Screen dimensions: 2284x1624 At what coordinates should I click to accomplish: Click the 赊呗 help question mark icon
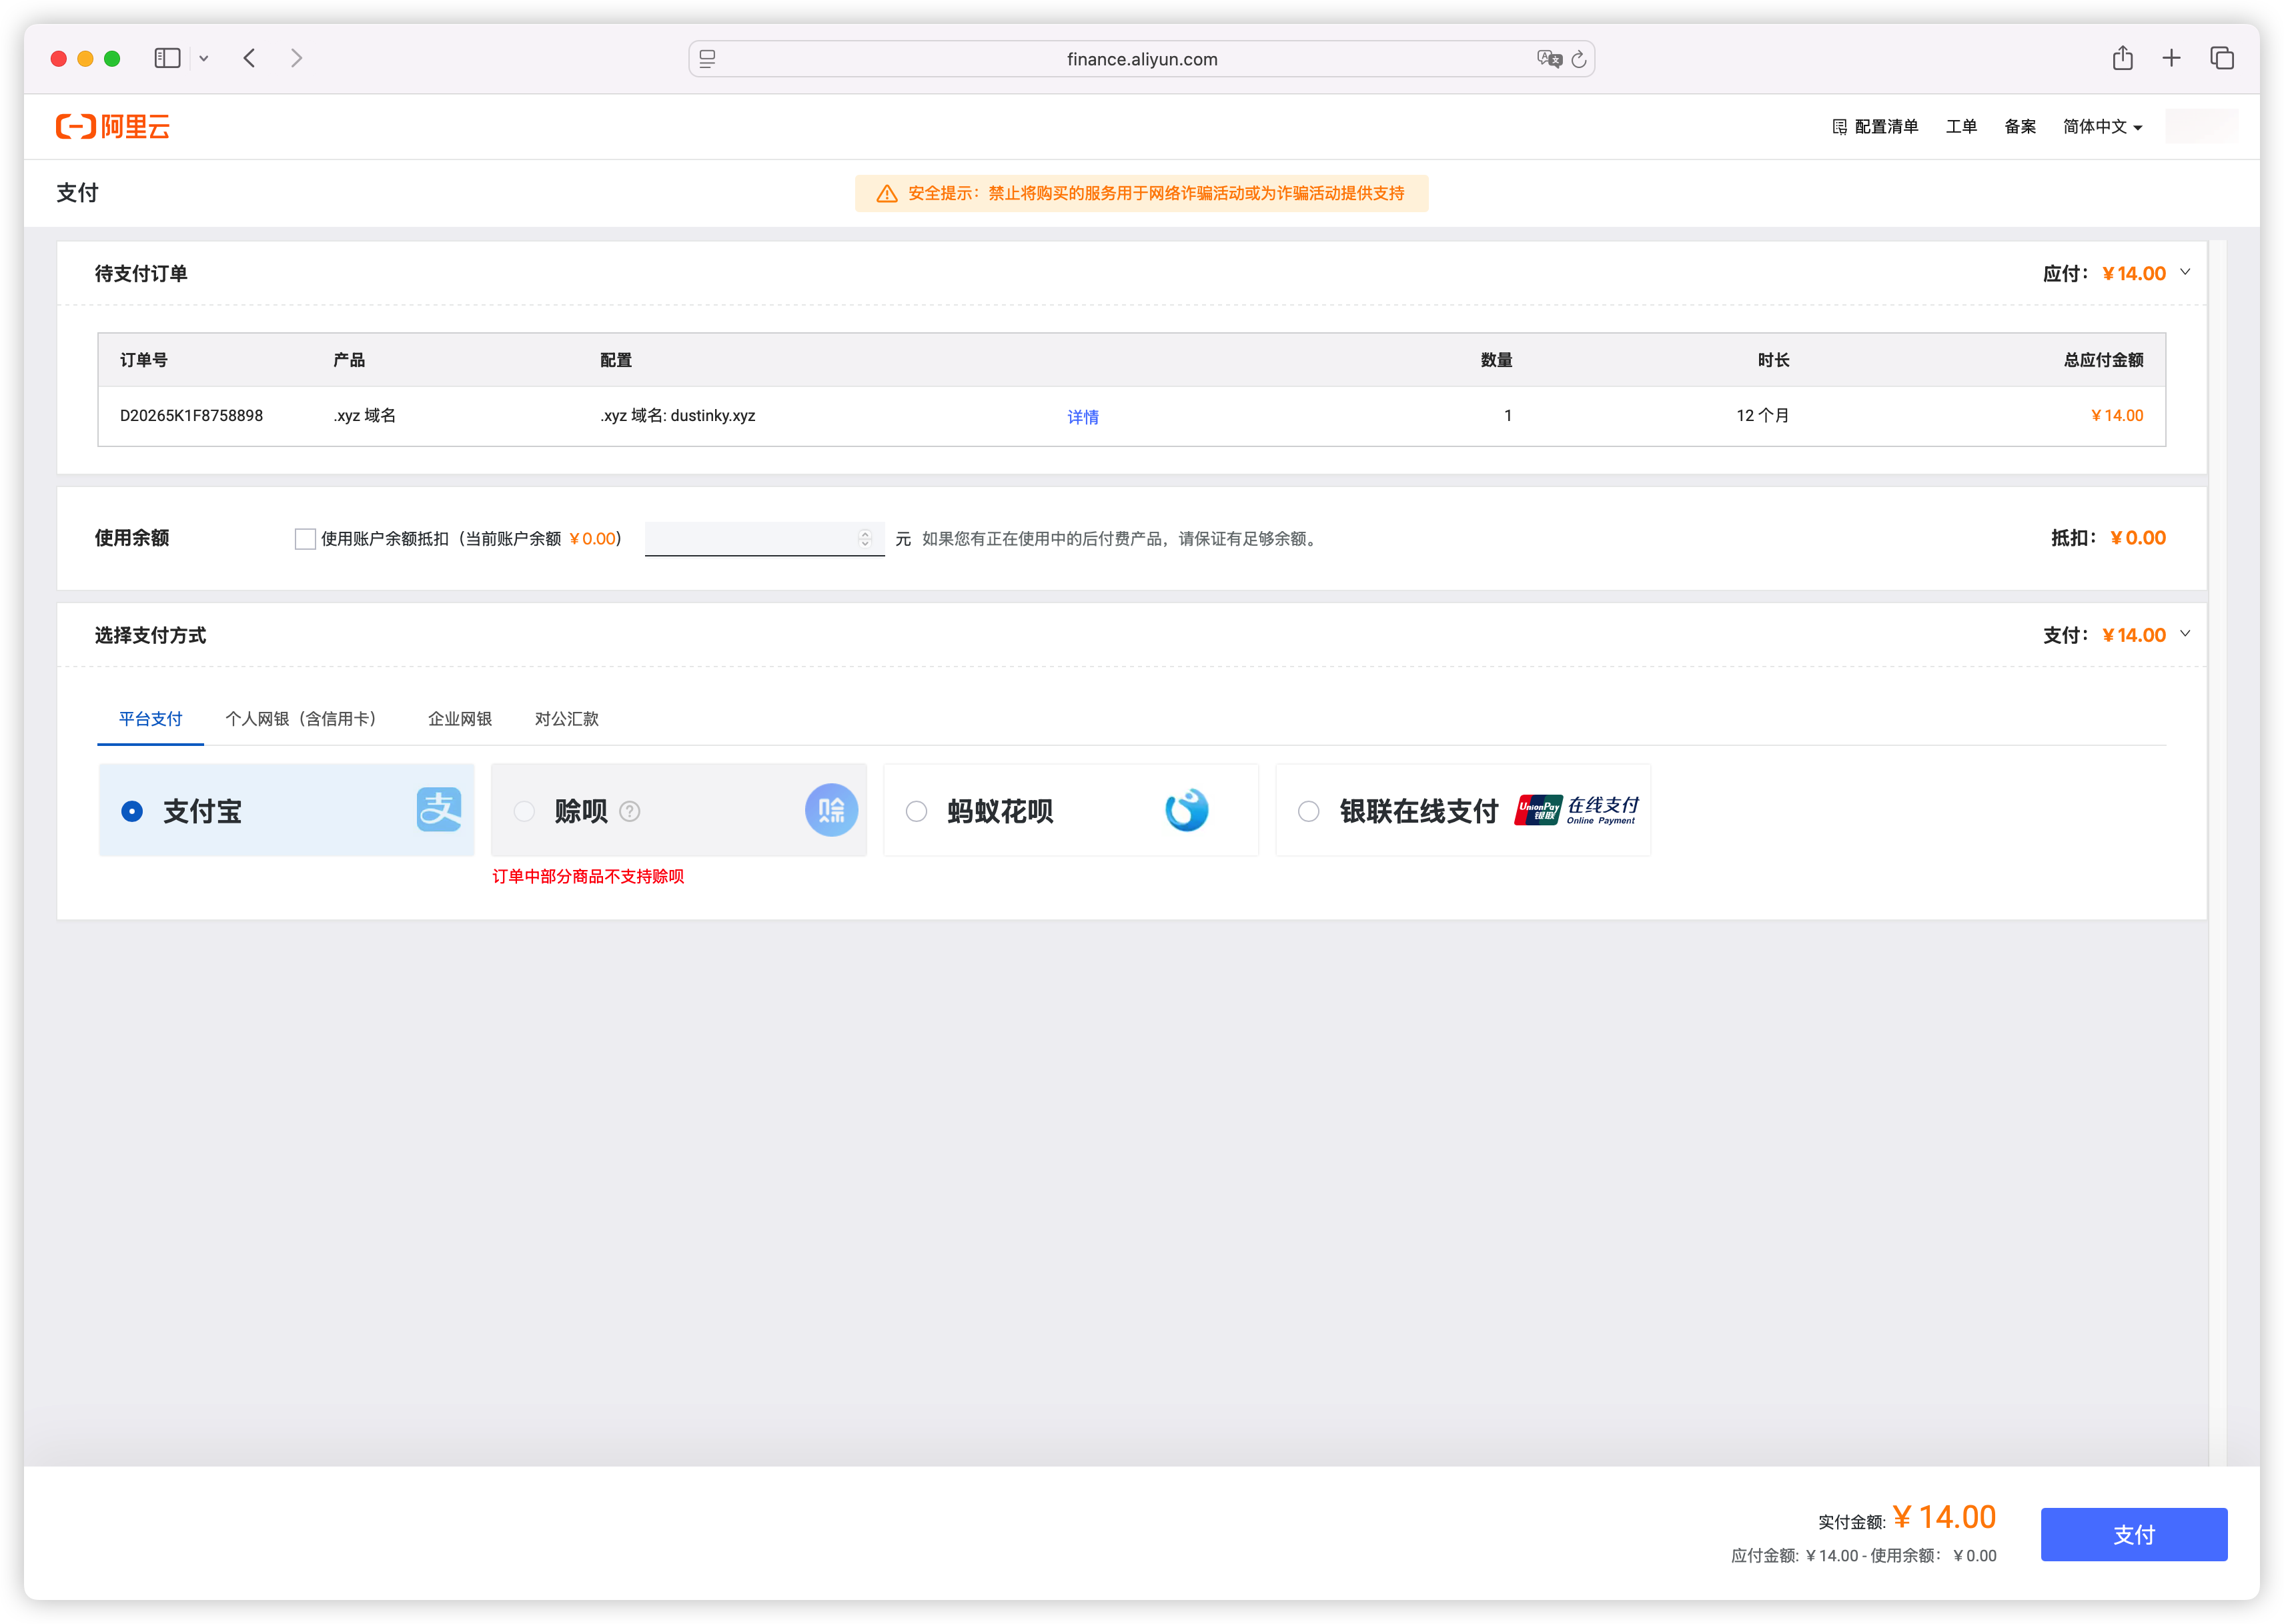[629, 811]
